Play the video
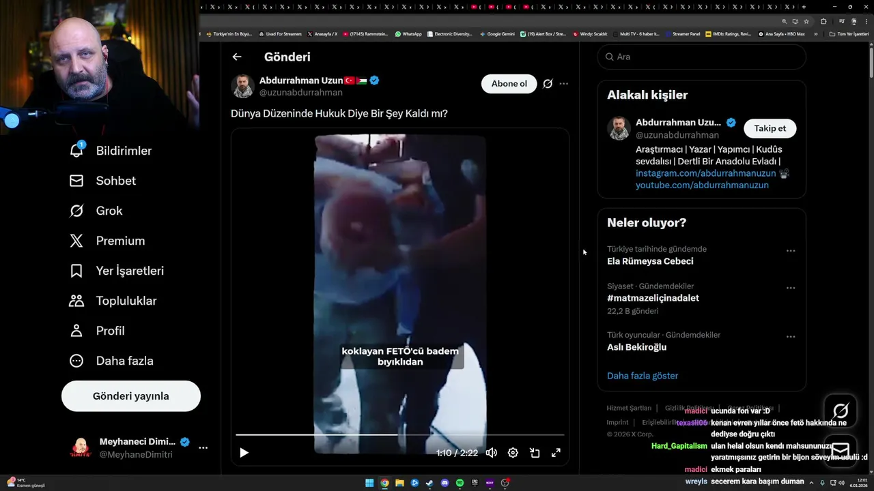This screenshot has height=491, width=874. [244, 453]
